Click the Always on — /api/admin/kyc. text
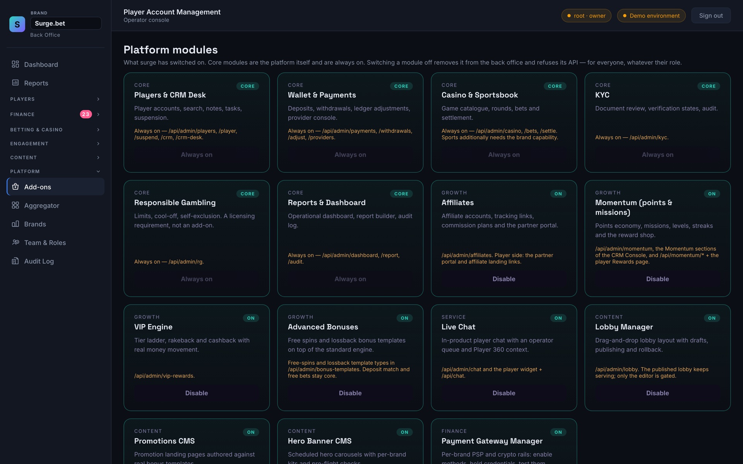This screenshot has width=743, height=464. click(632, 137)
